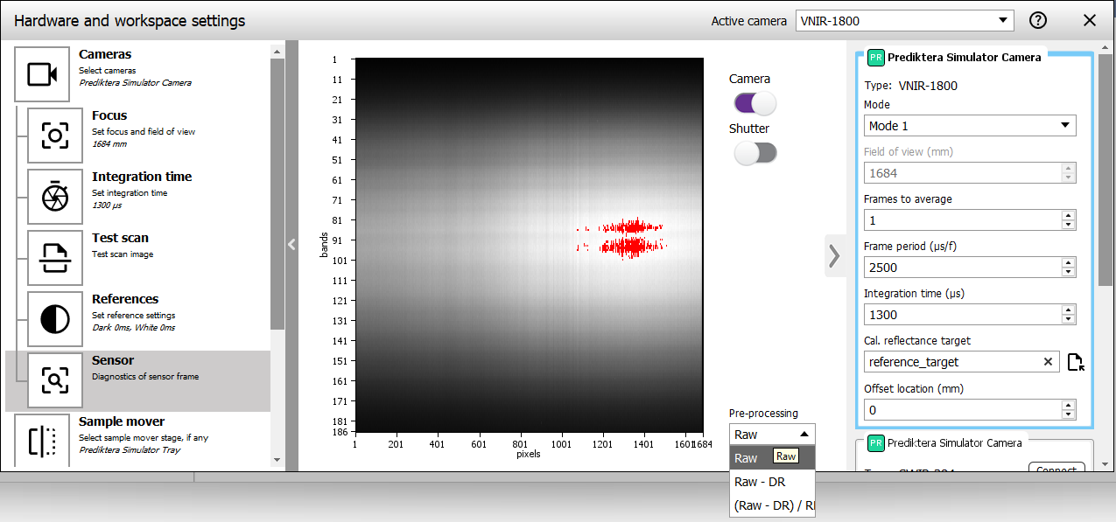
Task: Choose (Raw - DR) / R pre-processing
Action: coord(770,505)
